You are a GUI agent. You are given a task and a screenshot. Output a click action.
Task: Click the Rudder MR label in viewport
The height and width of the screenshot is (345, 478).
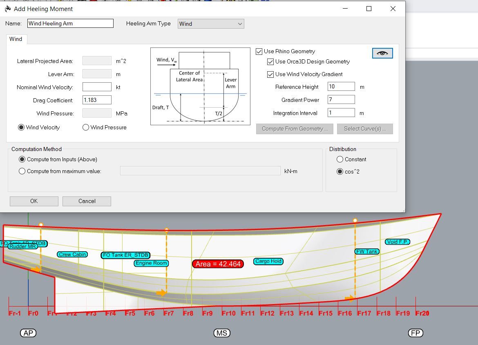tap(23, 246)
